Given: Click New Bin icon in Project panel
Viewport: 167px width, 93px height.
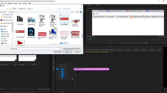Looking at the screenshot, I should point(44,89).
